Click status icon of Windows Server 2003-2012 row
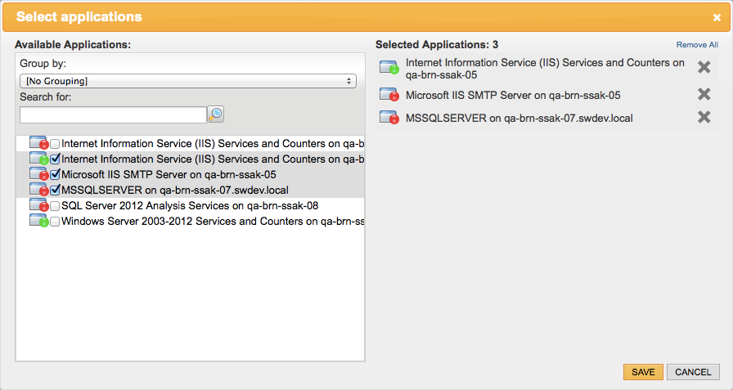The image size is (733, 390). point(38,221)
